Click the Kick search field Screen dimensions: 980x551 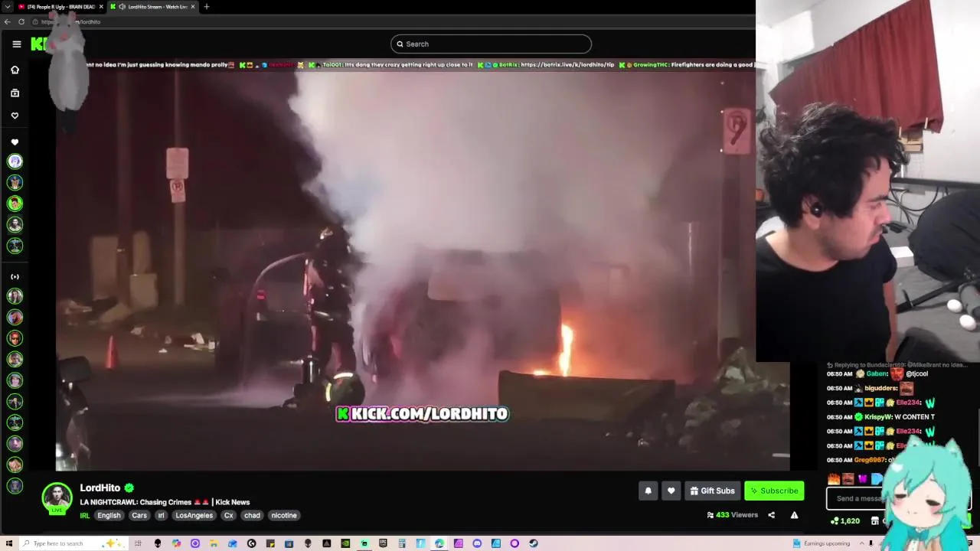tap(491, 44)
